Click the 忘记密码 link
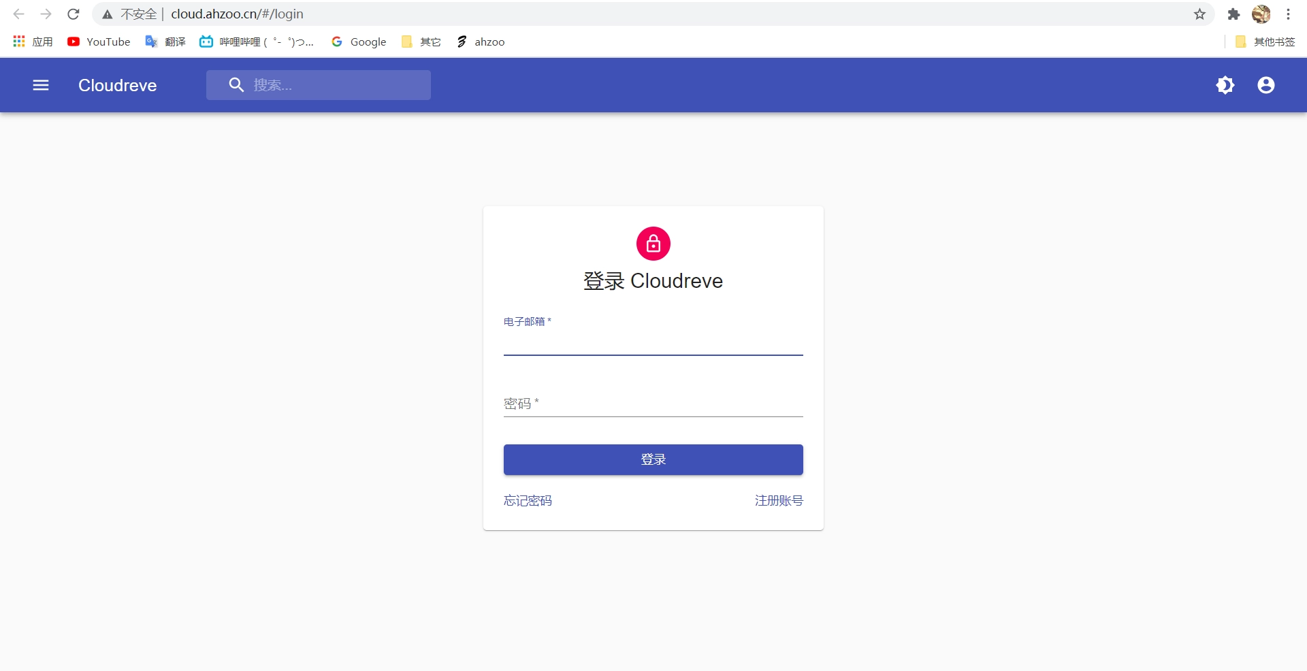 (527, 500)
